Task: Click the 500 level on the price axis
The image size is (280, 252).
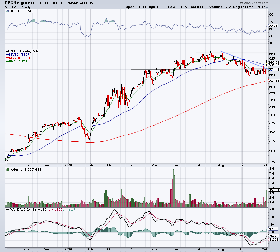Action: (272, 87)
